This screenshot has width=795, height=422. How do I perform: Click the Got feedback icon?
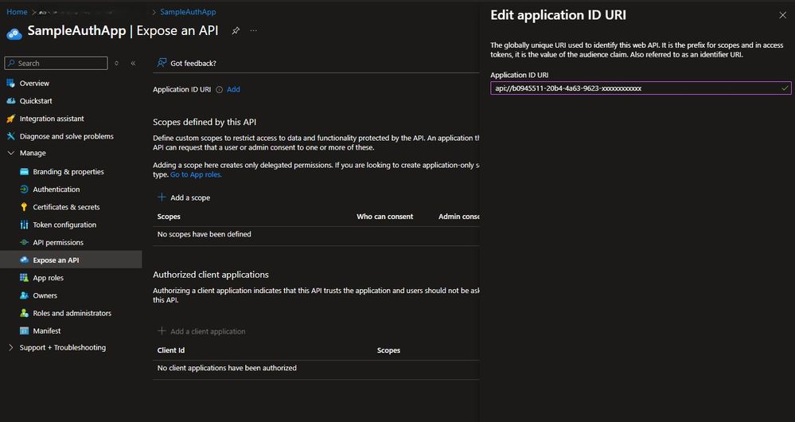[162, 63]
